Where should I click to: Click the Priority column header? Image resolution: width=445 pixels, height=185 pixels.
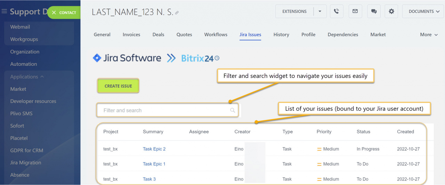pyautogui.click(x=324, y=131)
